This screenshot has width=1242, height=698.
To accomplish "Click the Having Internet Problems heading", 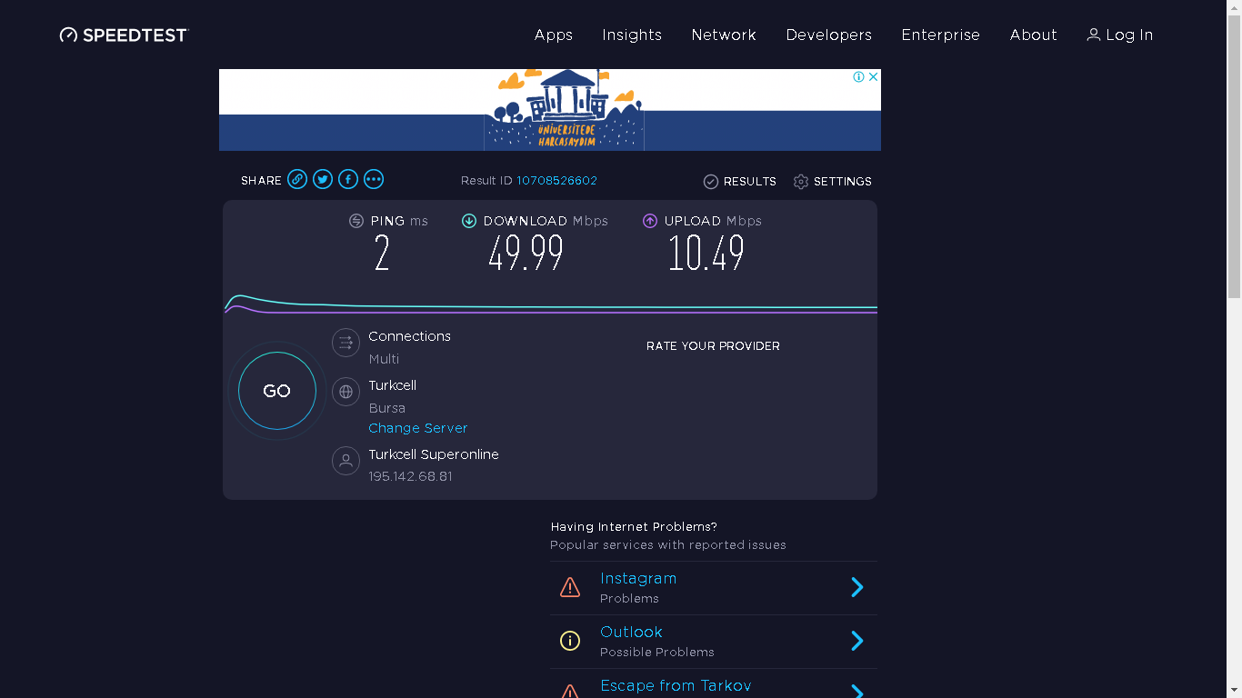I will coord(634,527).
